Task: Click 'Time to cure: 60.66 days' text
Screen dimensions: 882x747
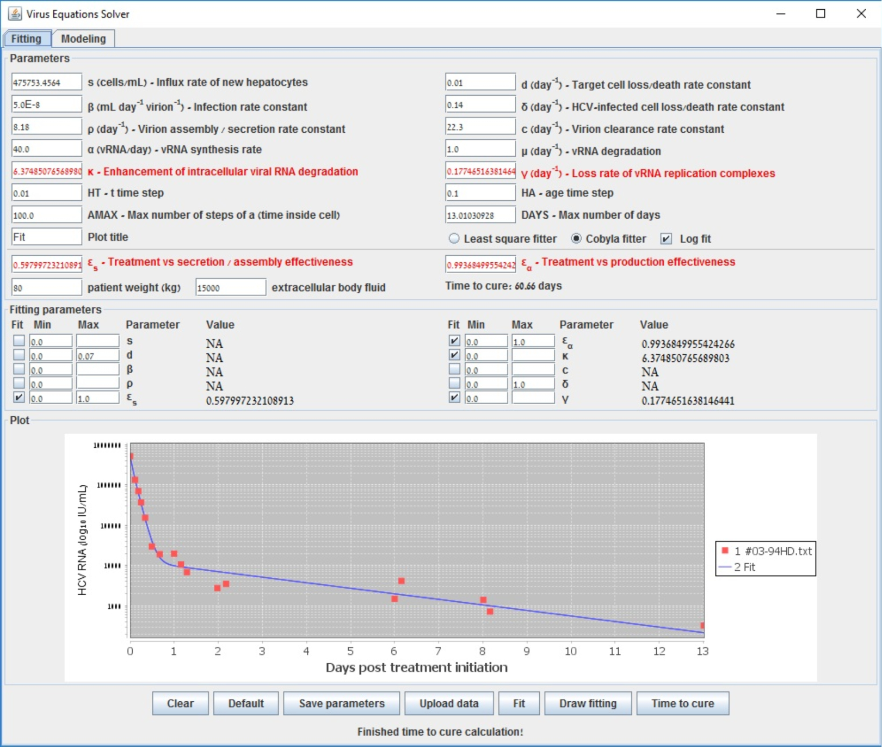Action: pos(503,286)
